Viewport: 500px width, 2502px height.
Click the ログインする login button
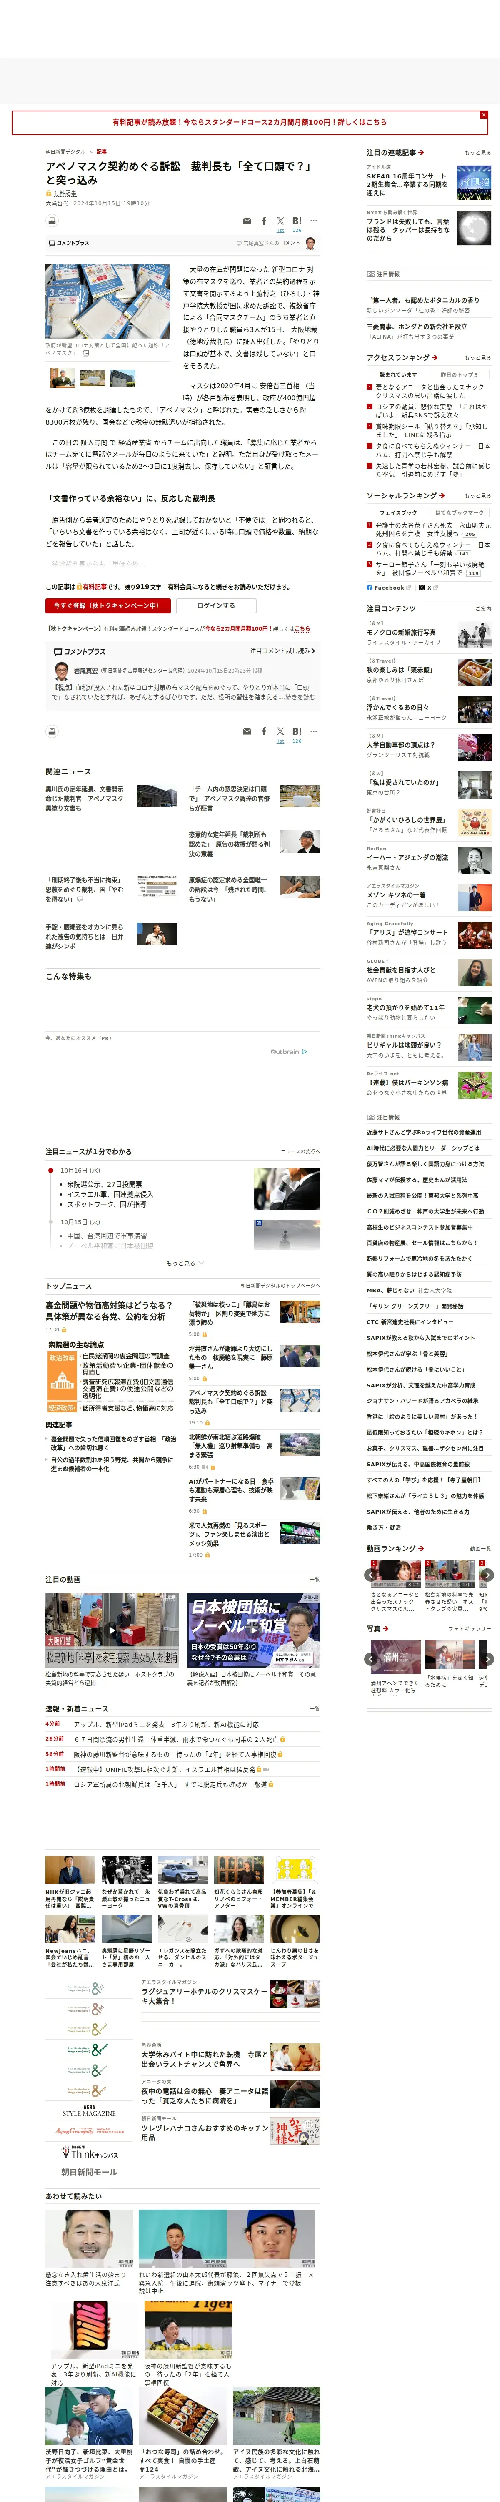(x=215, y=605)
